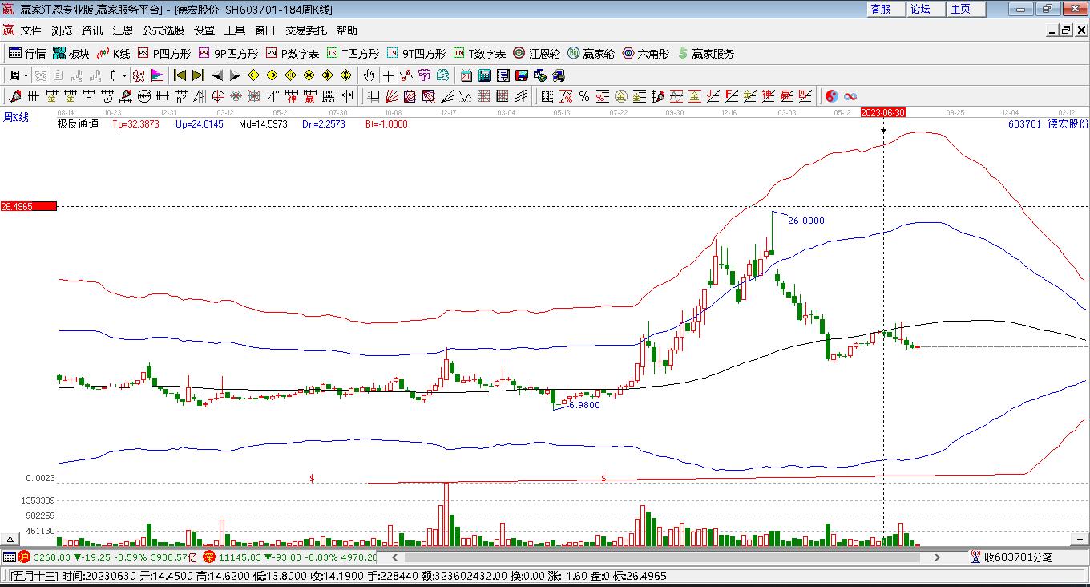
Task: Open the 资讯 menu
Action: [x=92, y=30]
